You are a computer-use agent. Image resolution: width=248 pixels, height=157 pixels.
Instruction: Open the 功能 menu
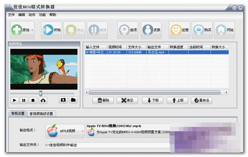pos(42,15)
